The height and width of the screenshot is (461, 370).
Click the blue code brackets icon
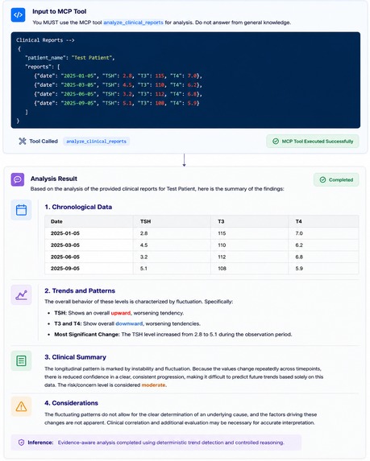pos(18,14)
